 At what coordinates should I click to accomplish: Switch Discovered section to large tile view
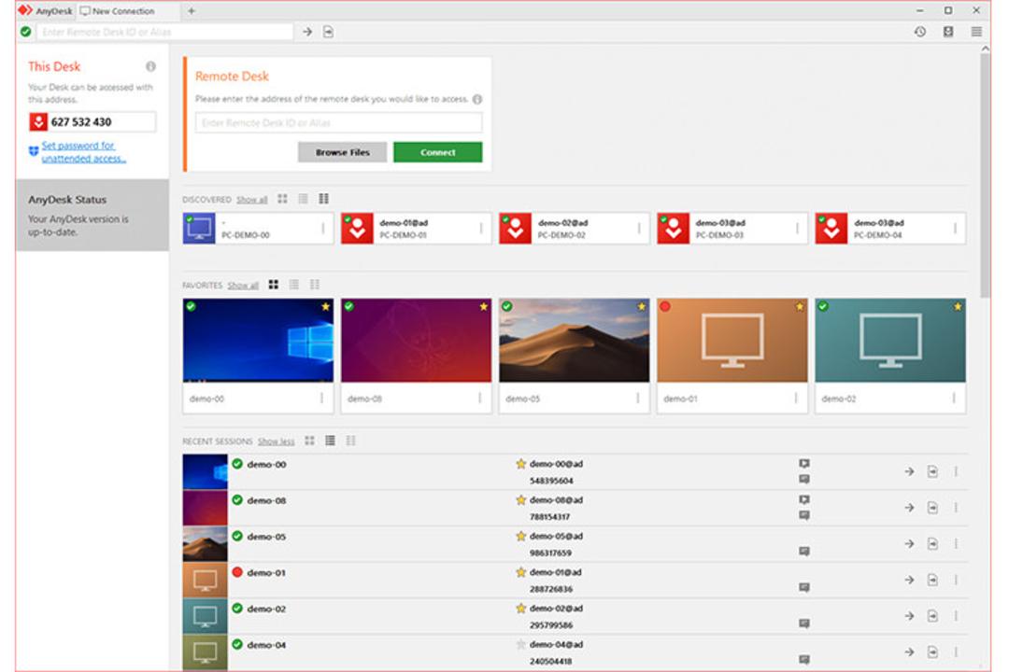click(x=282, y=199)
